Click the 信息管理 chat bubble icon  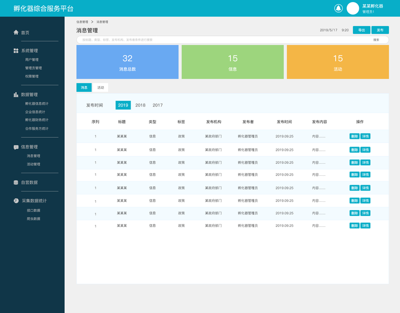tap(16, 147)
